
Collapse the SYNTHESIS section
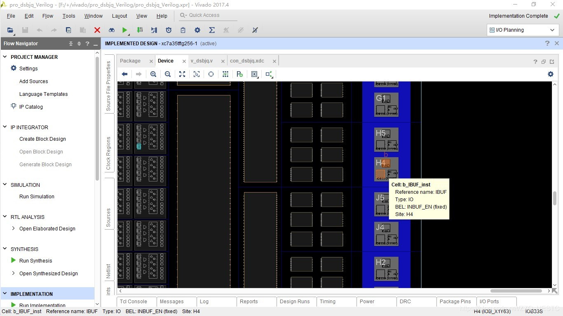tap(5, 249)
